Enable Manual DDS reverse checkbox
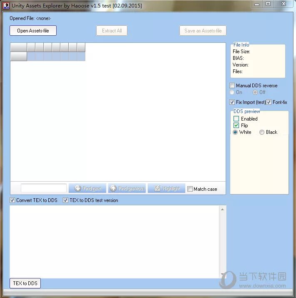Image resolution: width=296 pixels, height=298 pixels. (232, 85)
